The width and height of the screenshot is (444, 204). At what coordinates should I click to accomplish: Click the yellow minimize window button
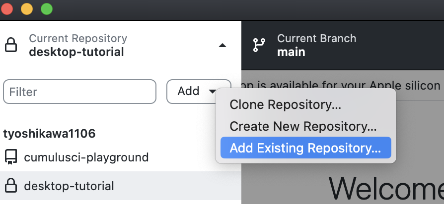[x=27, y=9]
